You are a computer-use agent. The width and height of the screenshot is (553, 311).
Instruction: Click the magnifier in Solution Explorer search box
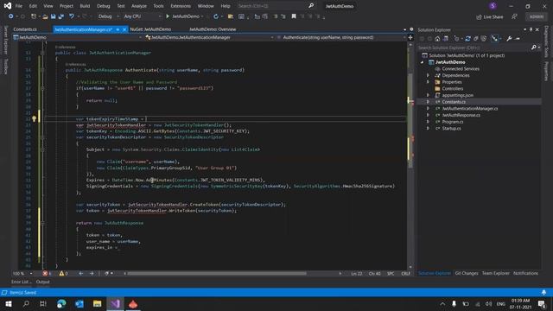coord(534,48)
